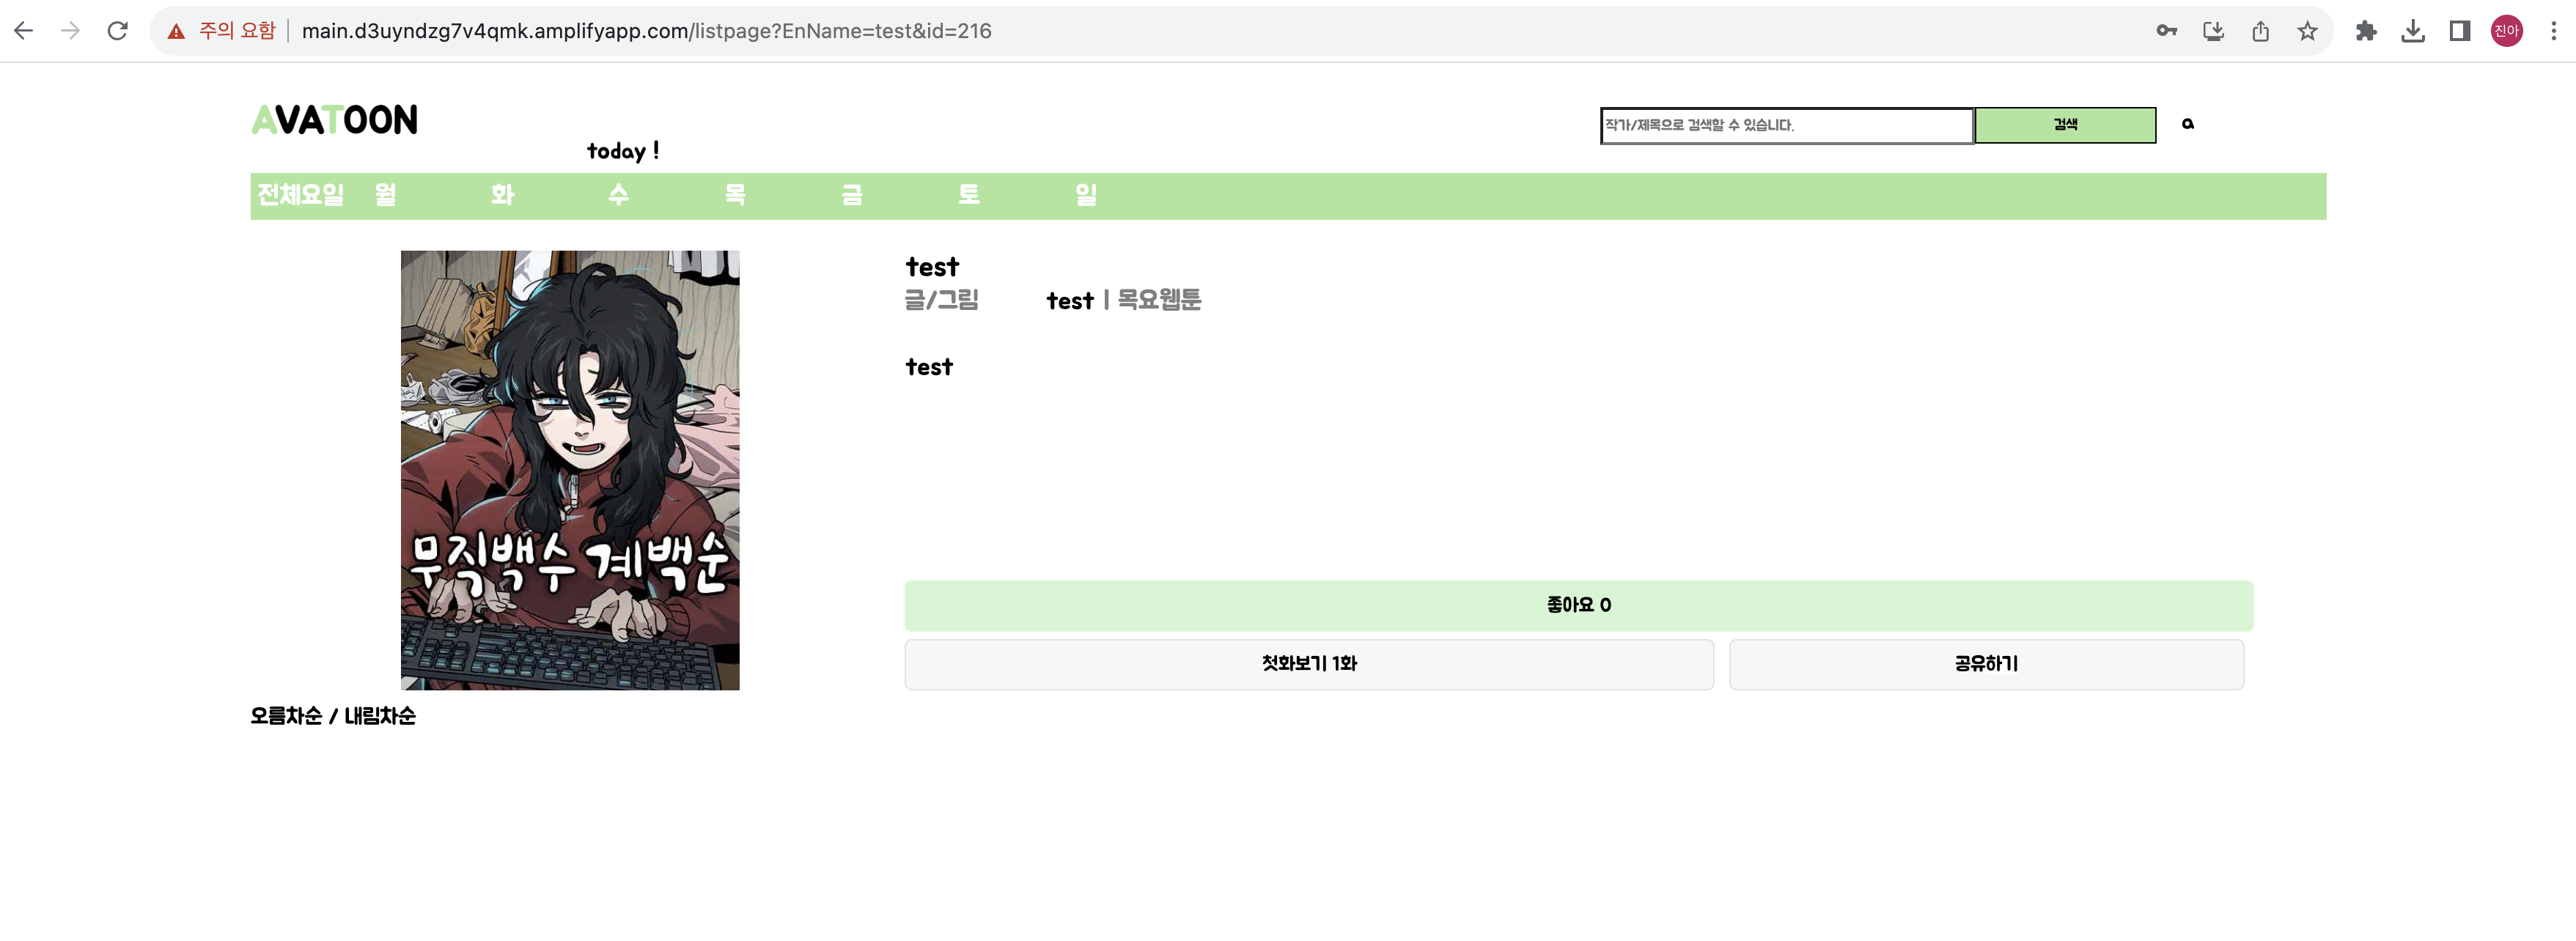The width and height of the screenshot is (2576, 941).
Task: Go back to the previous page
Action: point(24,31)
